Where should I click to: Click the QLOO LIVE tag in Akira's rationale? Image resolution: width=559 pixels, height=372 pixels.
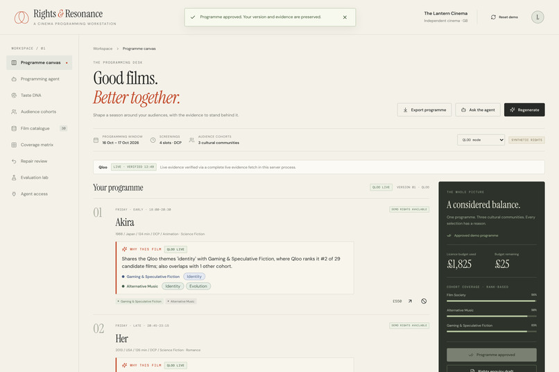point(175,249)
